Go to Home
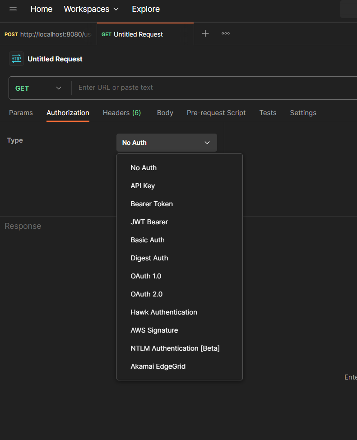 pyautogui.click(x=42, y=9)
